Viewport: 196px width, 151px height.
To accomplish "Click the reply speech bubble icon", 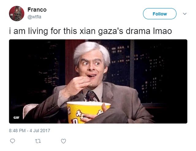I will pyautogui.click(x=12, y=141).
